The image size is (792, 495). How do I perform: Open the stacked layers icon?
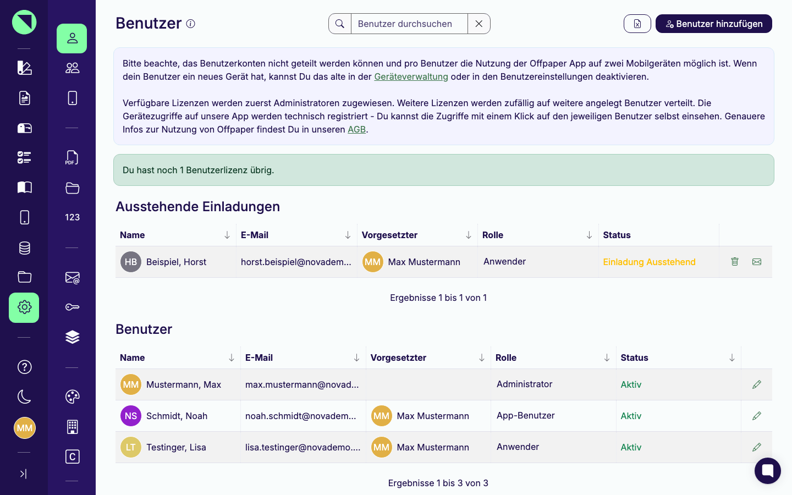72,337
